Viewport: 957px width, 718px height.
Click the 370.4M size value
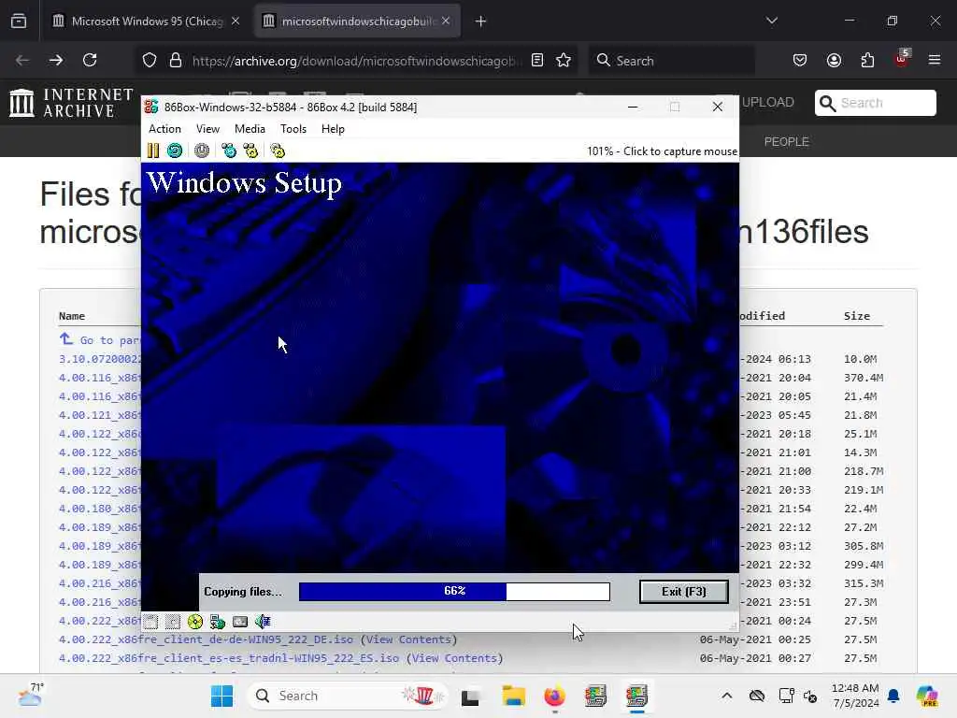pos(864,378)
